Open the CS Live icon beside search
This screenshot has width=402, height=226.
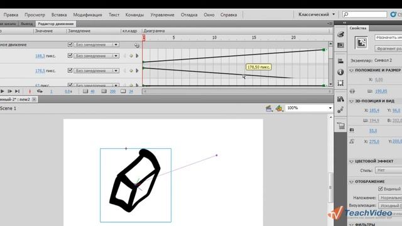click(x=393, y=14)
